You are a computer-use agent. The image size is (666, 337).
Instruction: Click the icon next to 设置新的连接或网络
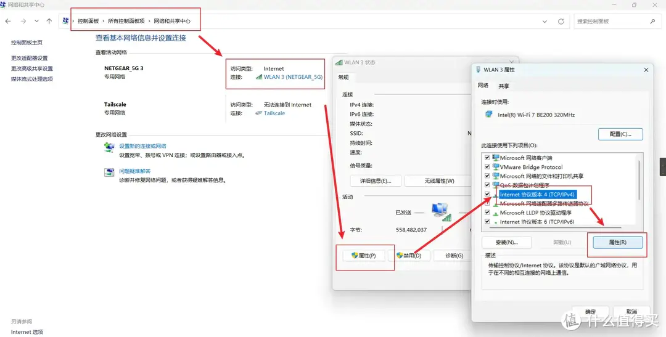point(109,147)
